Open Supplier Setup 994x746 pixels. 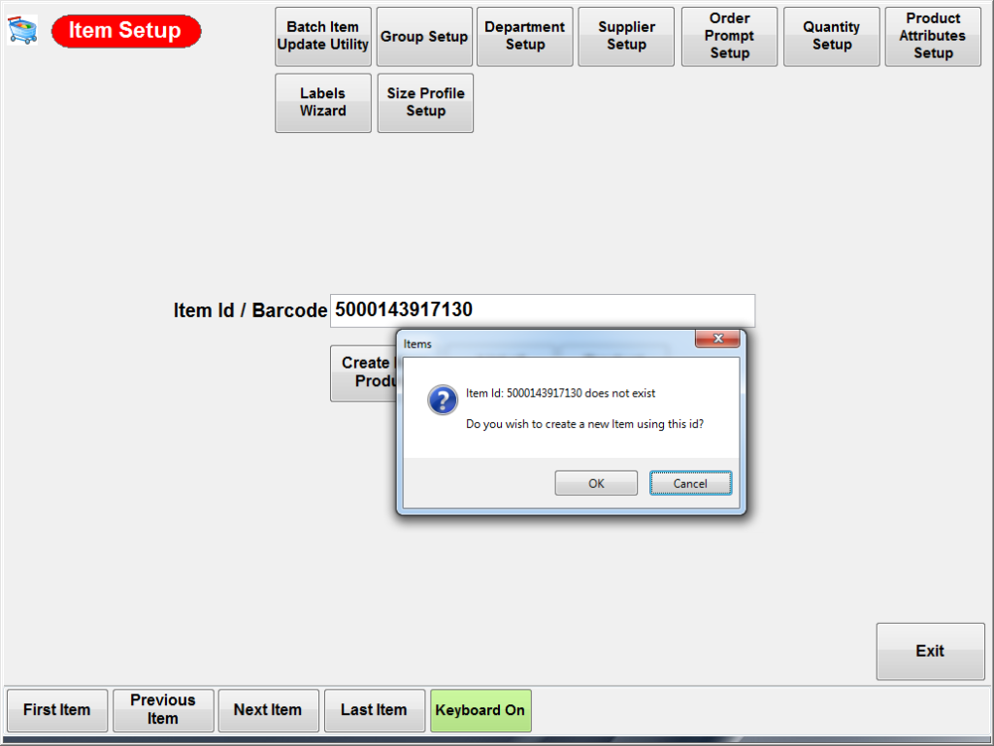click(x=626, y=36)
